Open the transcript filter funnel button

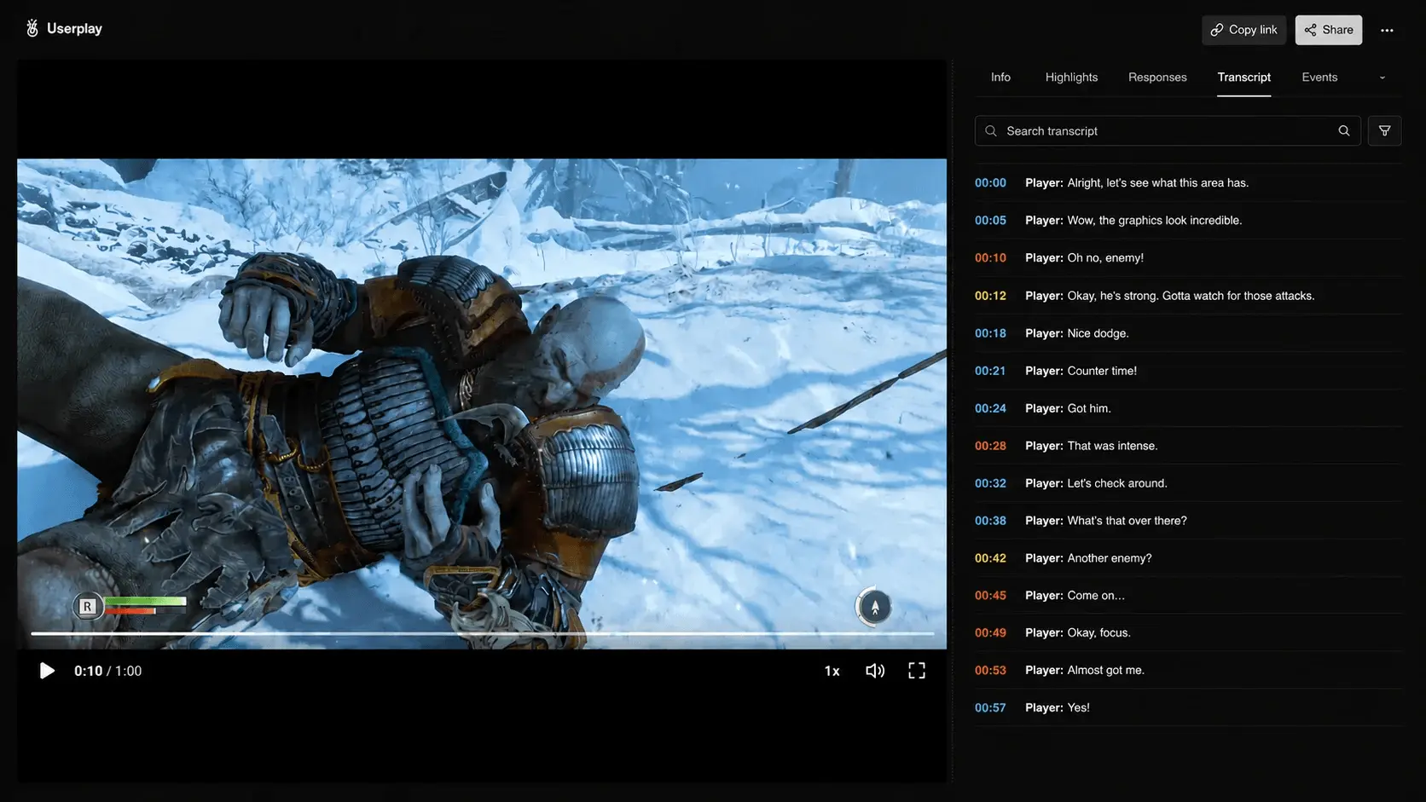(1384, 130)
